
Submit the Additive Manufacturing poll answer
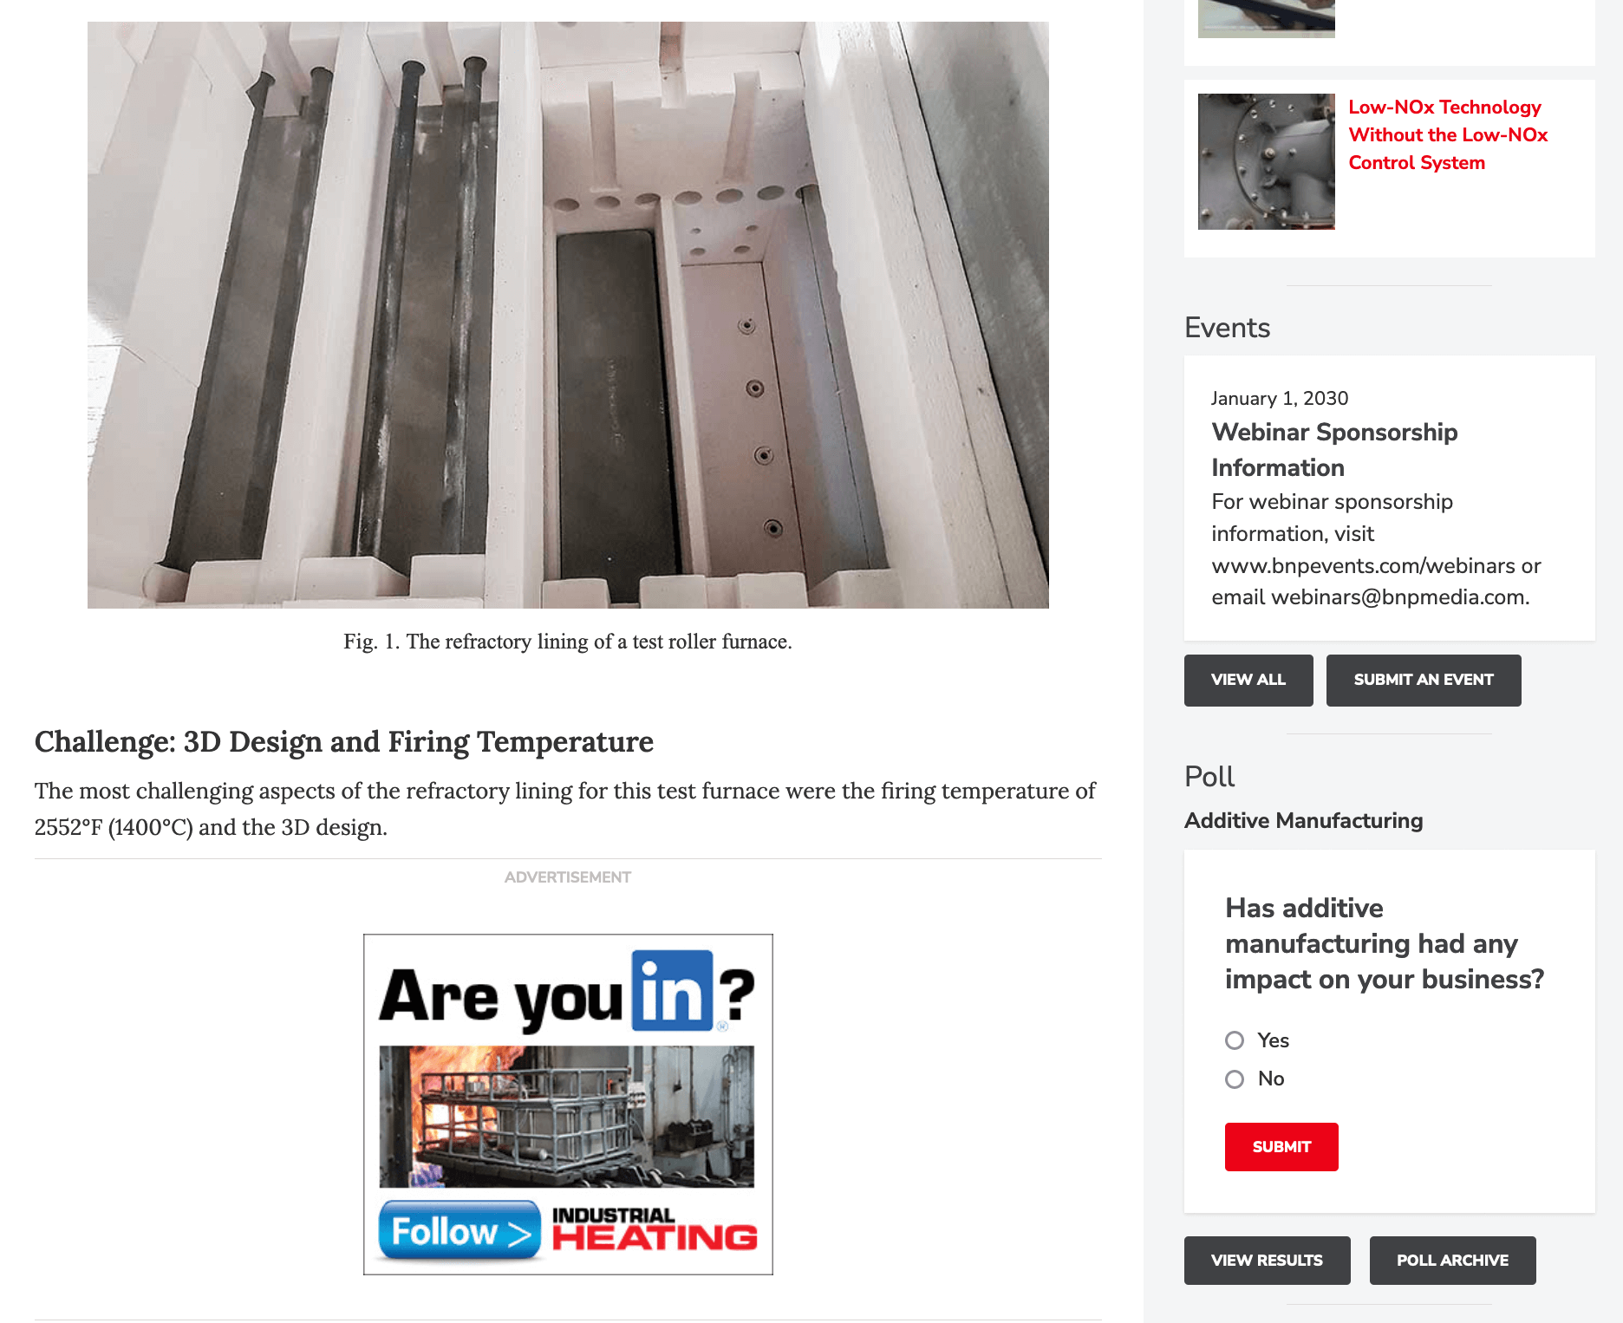[x=1281, y=1147]
